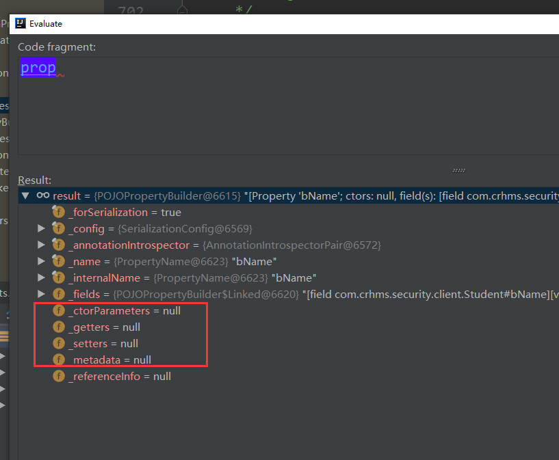Click the splitter grip above Result
559x460 pixels.
458,170
